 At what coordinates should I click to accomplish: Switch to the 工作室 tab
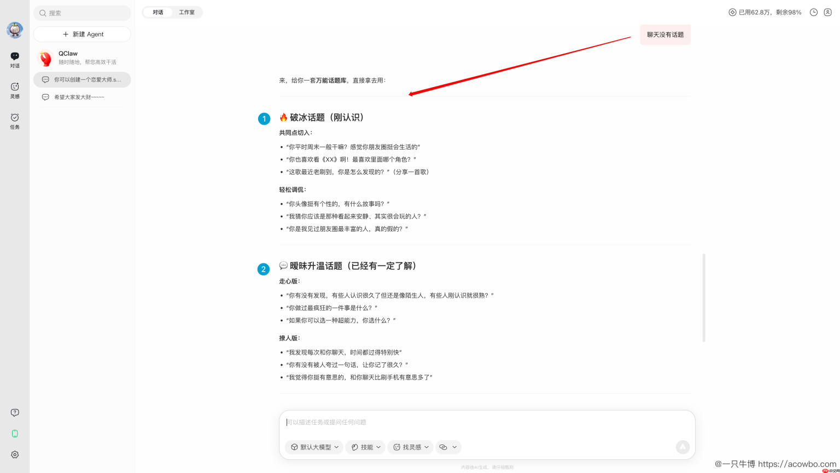pyautogui.click(x=187, y=12)
